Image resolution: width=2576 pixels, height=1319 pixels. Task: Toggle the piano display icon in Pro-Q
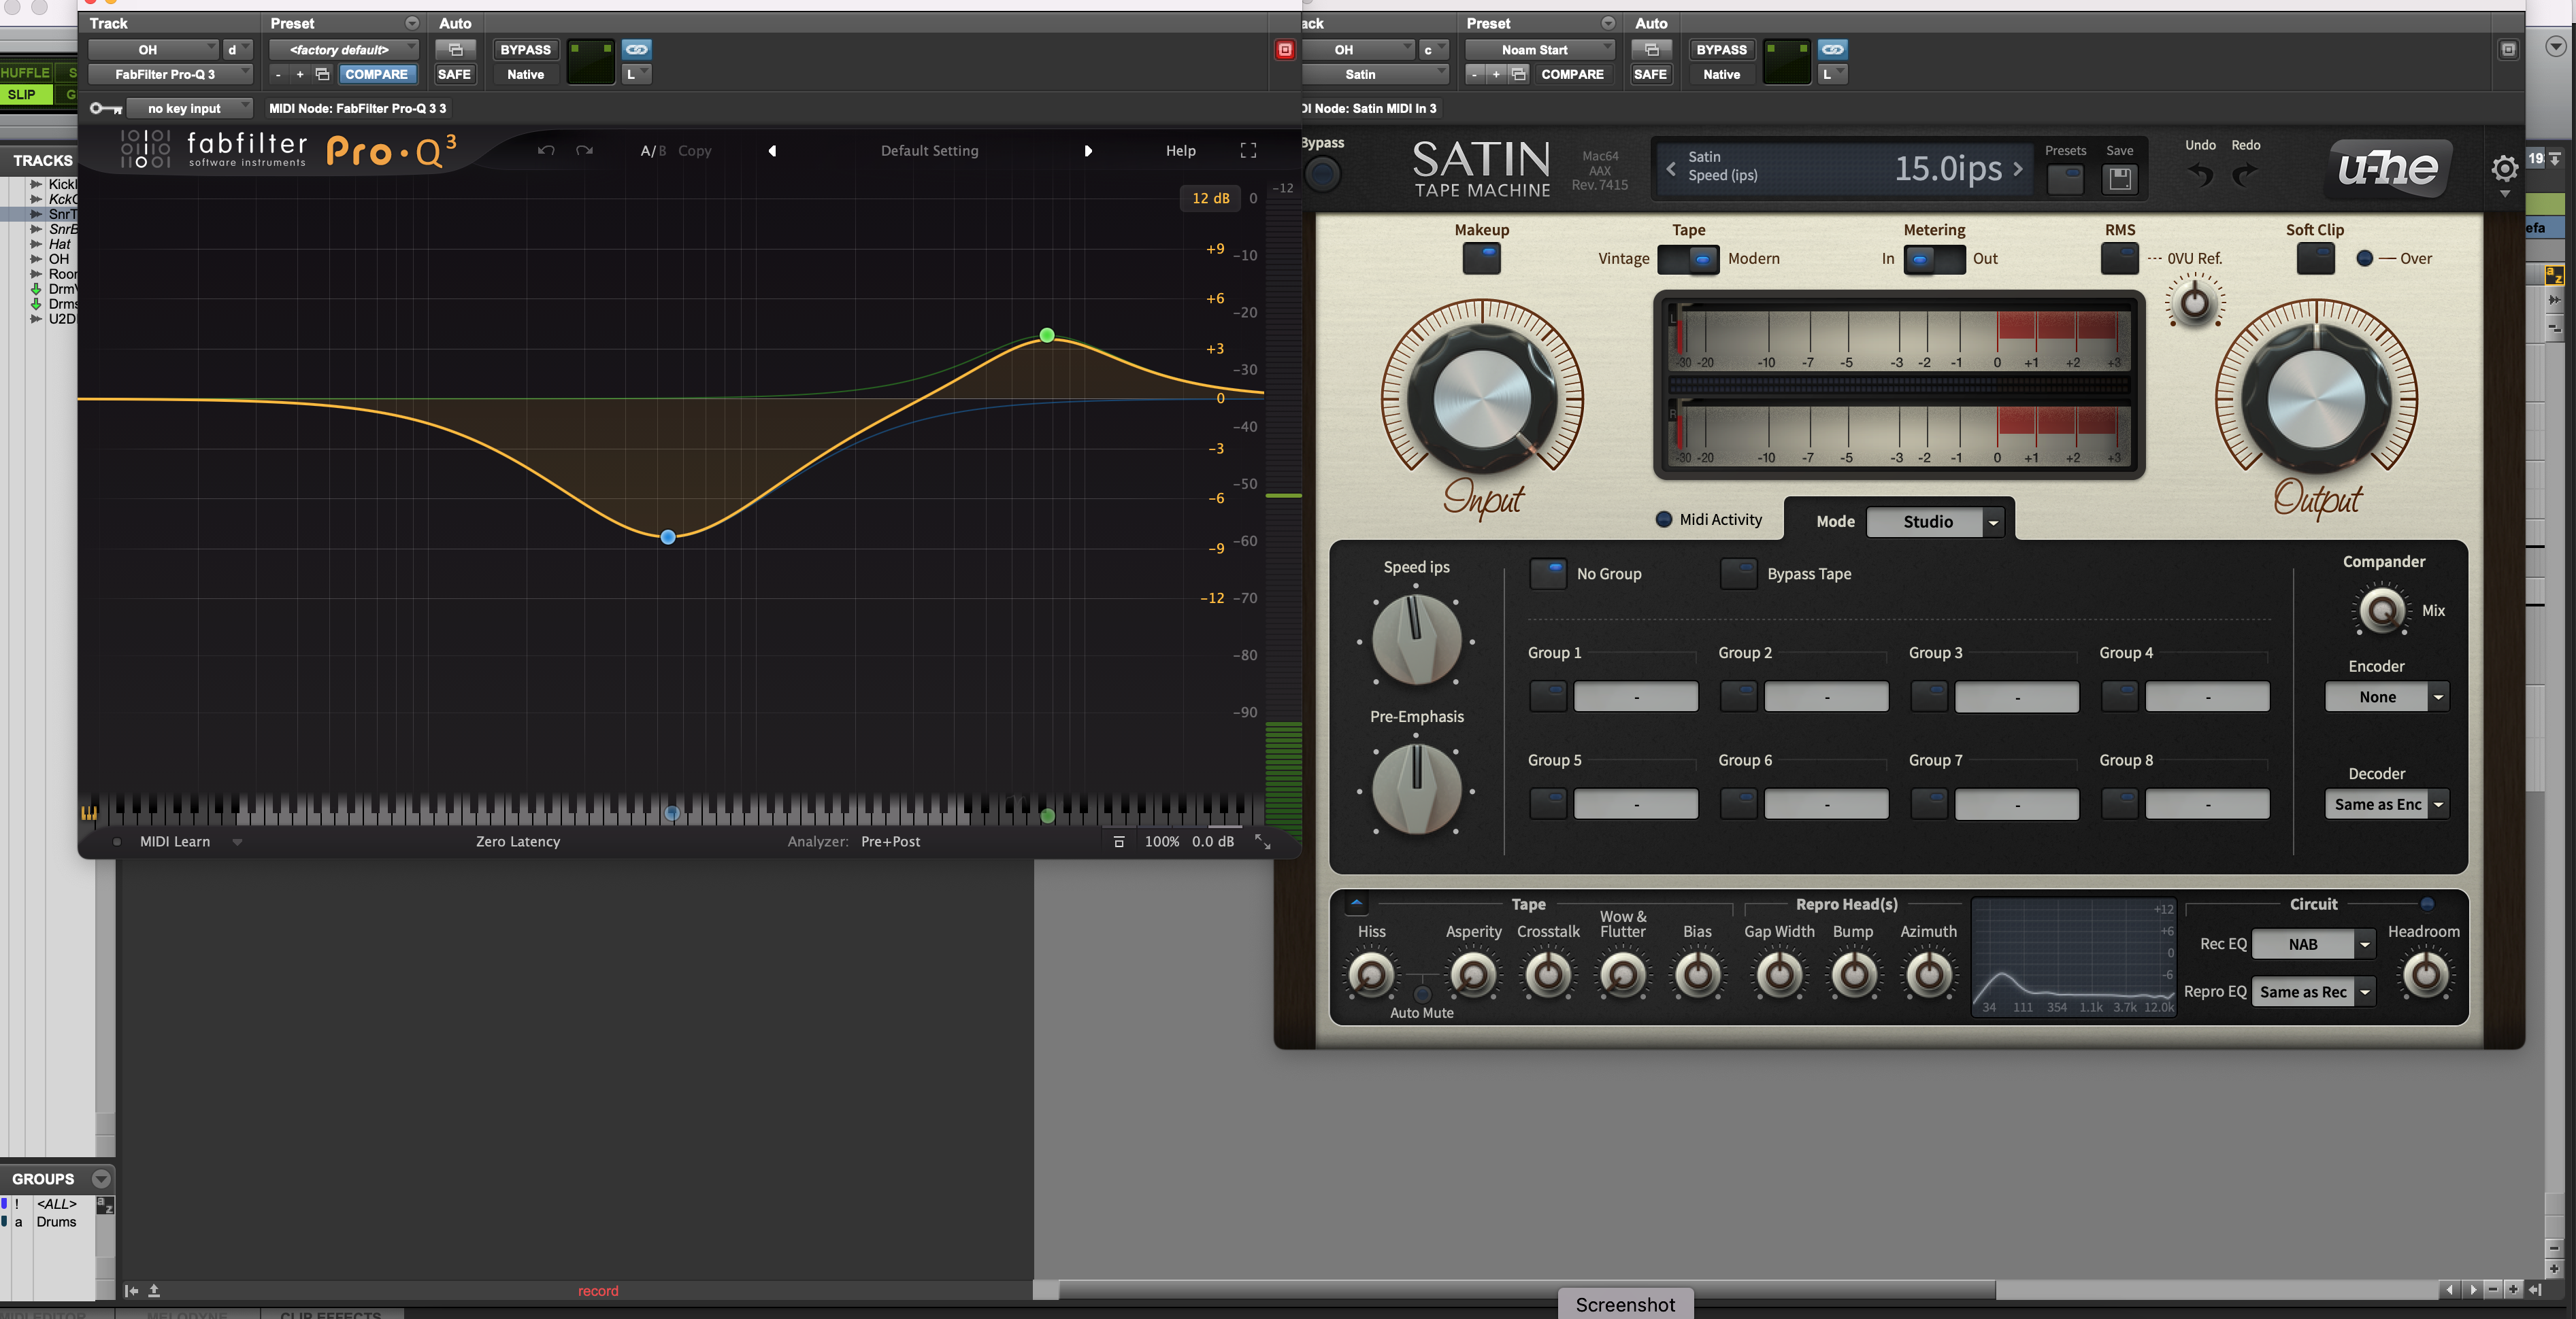pos(89,812)
